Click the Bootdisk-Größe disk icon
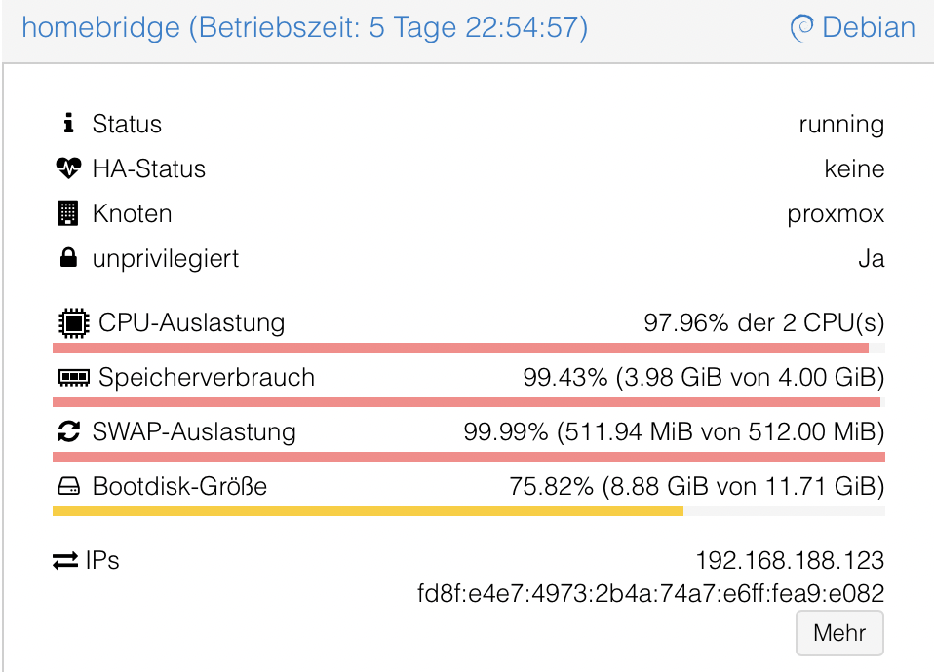 pyautogui.click(x=68, y=486)
